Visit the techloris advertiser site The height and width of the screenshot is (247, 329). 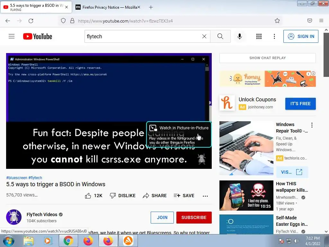[x=292, y=172]
